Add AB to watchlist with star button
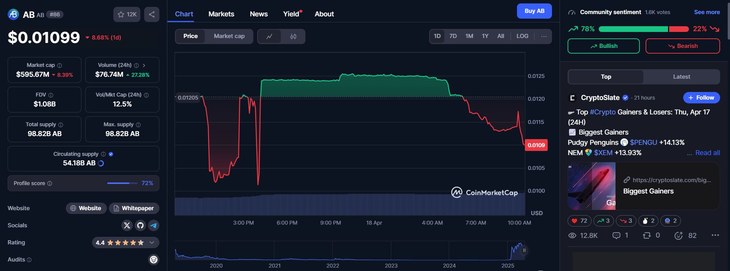 [127, 14]
